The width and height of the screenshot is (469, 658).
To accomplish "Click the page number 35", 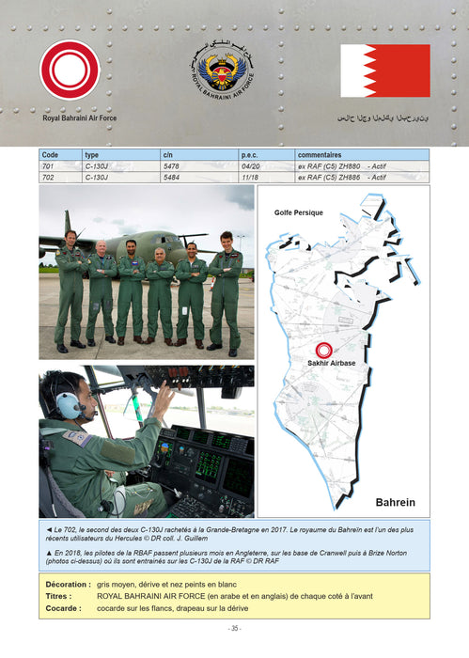I will [x=235, y=628].
